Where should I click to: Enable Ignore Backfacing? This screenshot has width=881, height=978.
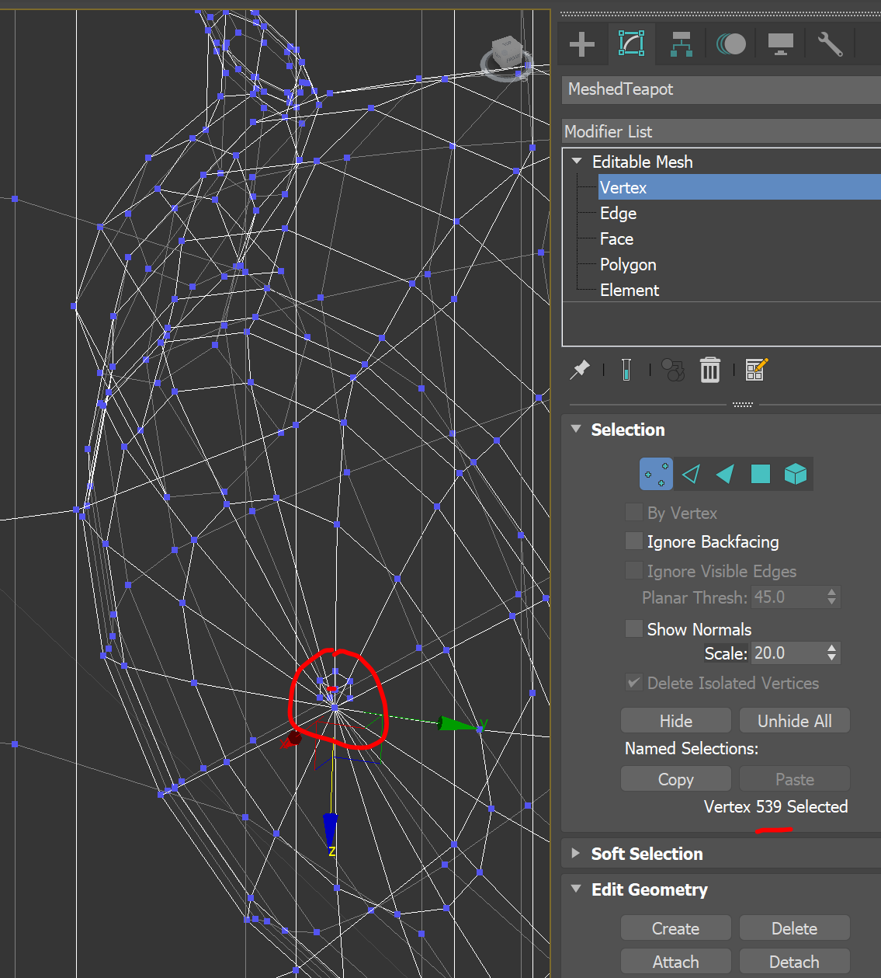(634, 541)
